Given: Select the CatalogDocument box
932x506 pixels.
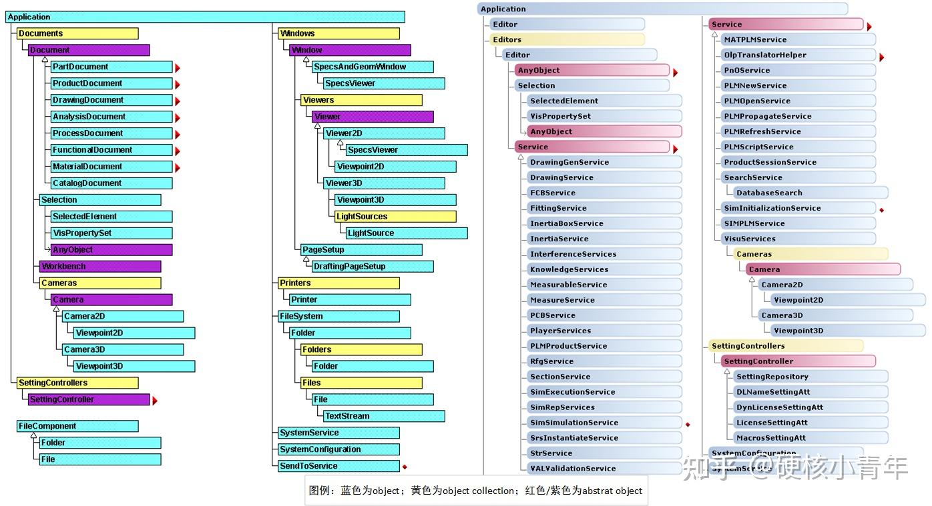Looking at the screenshot, I should pos(111,183).
